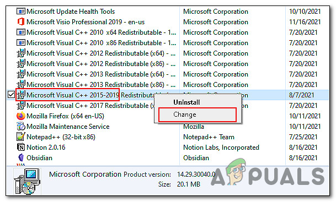Viewport: 336px width, 202px height.
Task: Click the Microsoft Visio Professional 2019 Office icon
Action: (21, 22)
